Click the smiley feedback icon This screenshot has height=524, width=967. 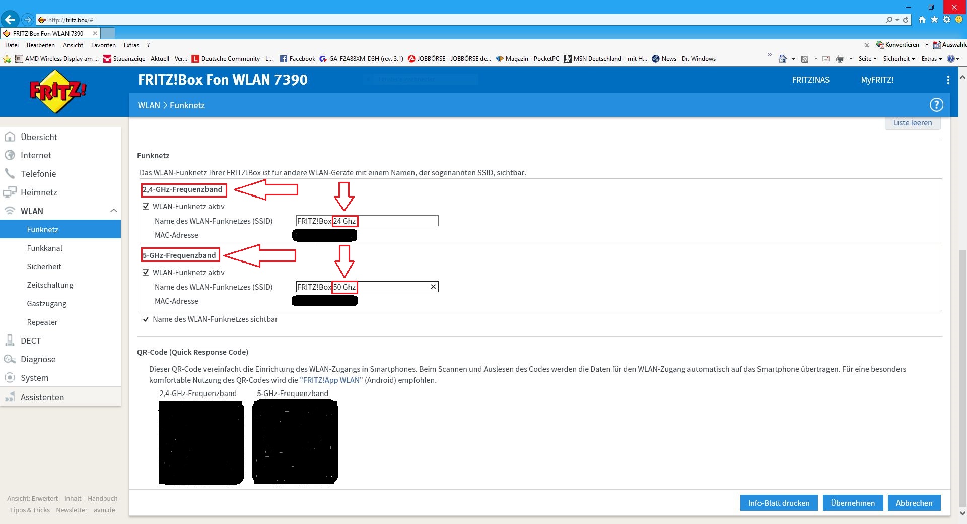(x=959, y=20)
